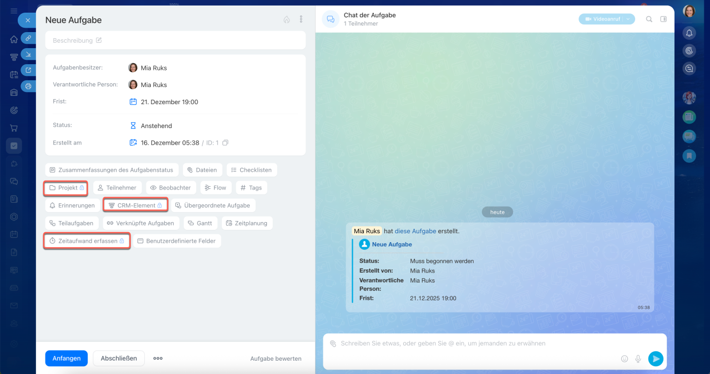
Task: Open the emoji picker in chat
Action: point(625,358)
